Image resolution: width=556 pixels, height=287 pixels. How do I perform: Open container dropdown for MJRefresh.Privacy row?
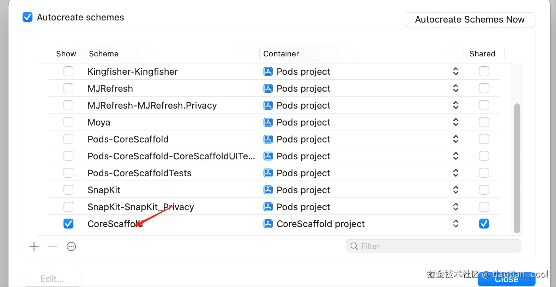456,105
